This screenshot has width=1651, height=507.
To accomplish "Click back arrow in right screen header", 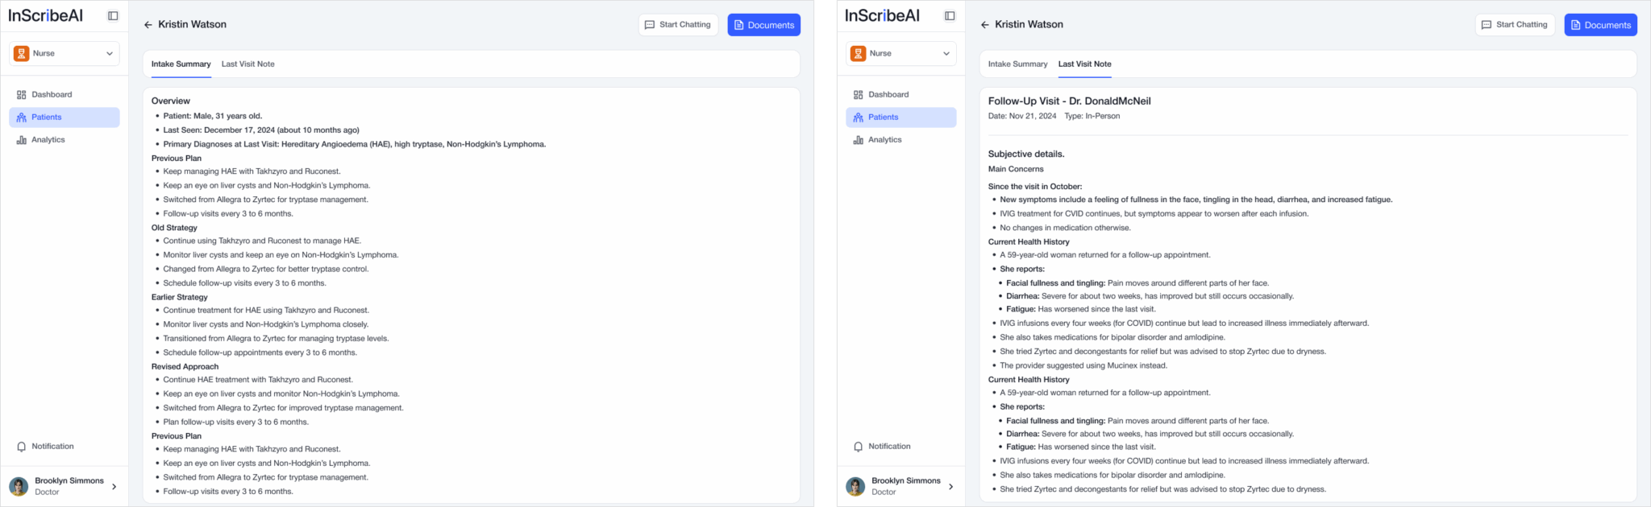I will (985, 25).
